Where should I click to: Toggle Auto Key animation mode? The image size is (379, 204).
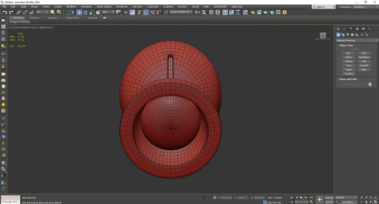[329, 198]
